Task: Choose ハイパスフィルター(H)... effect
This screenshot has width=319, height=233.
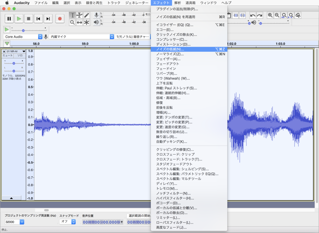Action: pos(189,198)
